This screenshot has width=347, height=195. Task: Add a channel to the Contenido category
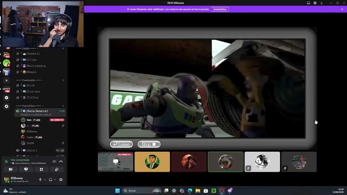click(x=63, y=80)
